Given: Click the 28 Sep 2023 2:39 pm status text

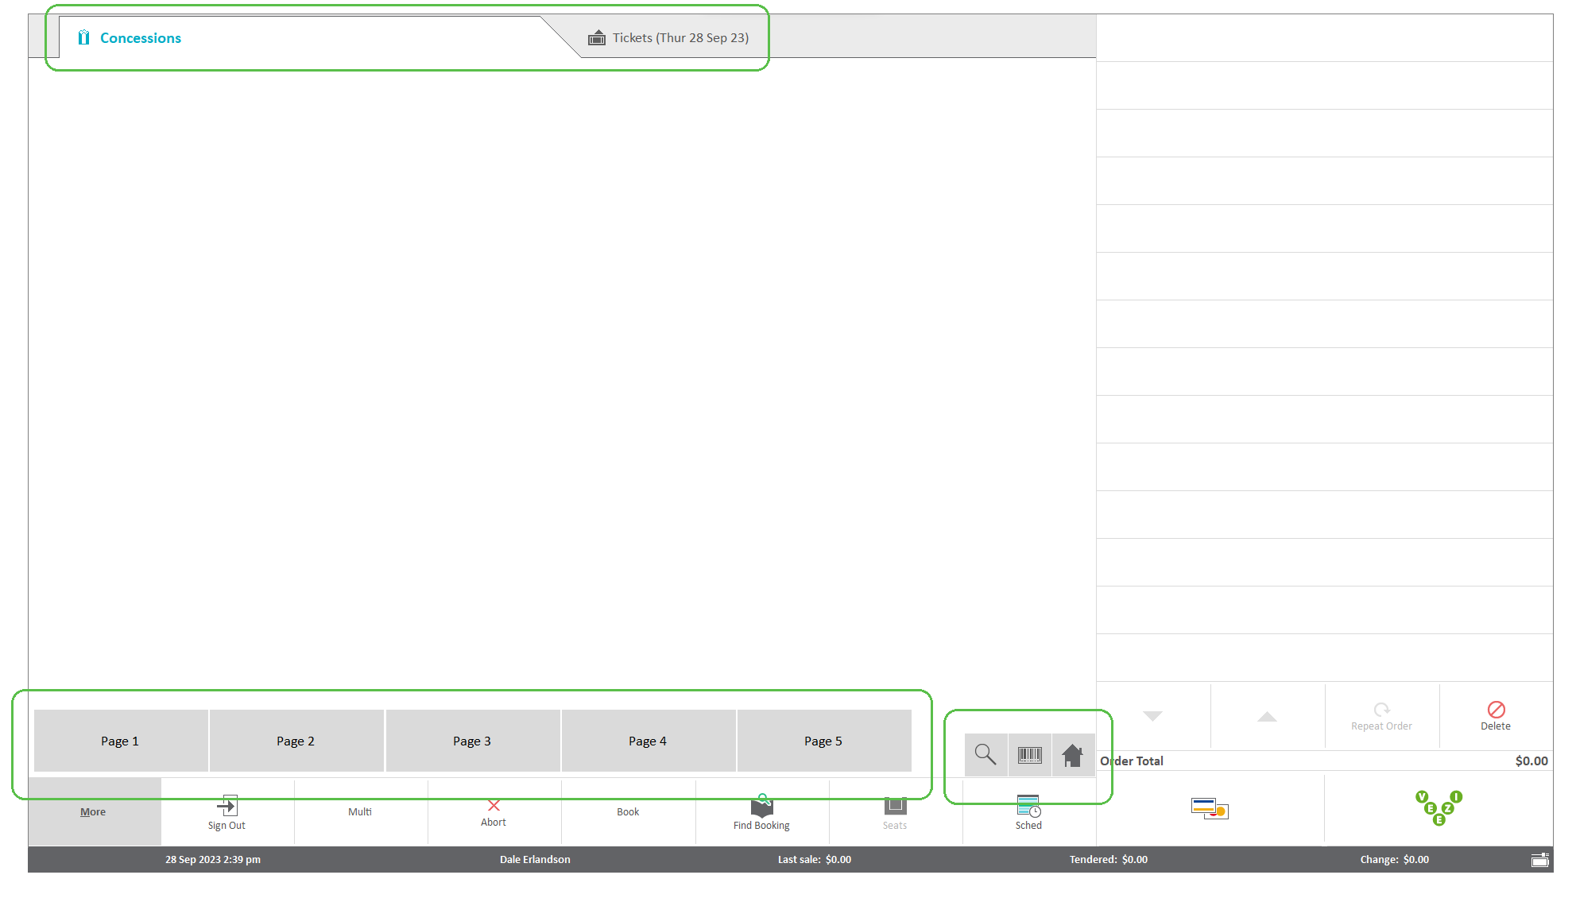Looking at the screenshot, I should pos(213,859).
